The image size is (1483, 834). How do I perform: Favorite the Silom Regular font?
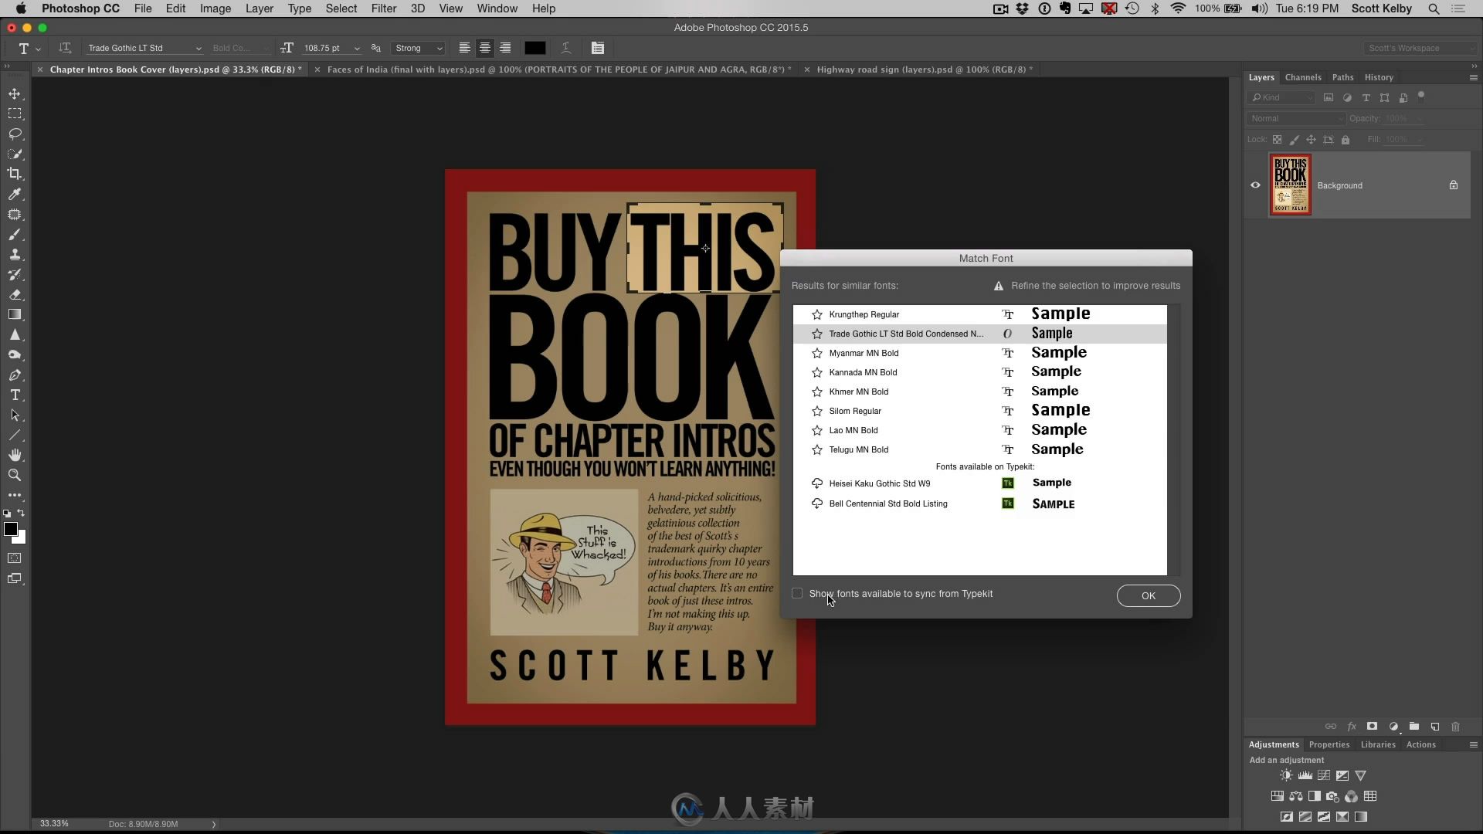pyautogui.click(x=817, y=411)
